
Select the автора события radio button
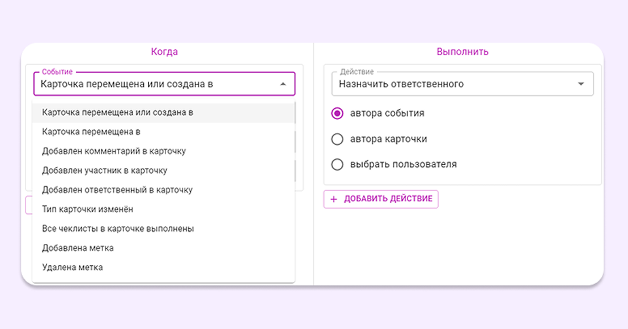click(x=337, y=114)
